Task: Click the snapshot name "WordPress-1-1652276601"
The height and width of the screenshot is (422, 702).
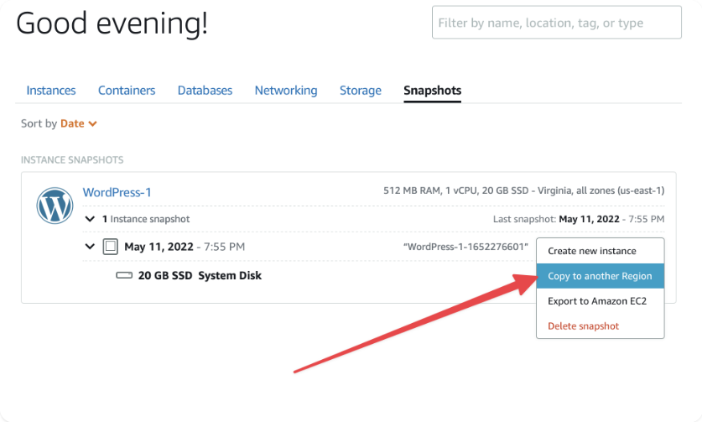Action: click(465, 247)
